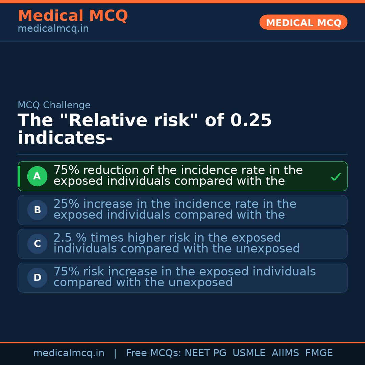Open the medicalmcq.in link below the header title
The height and width of the screenshot is (365, 365).
(53, 29)
